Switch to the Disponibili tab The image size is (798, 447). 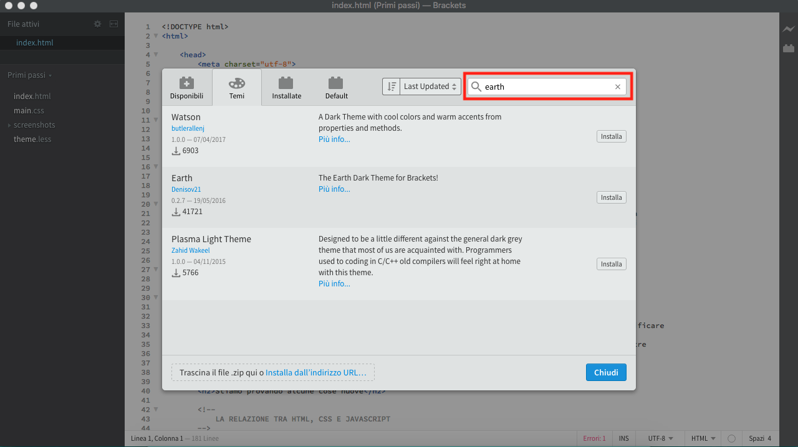click(186, 88)
